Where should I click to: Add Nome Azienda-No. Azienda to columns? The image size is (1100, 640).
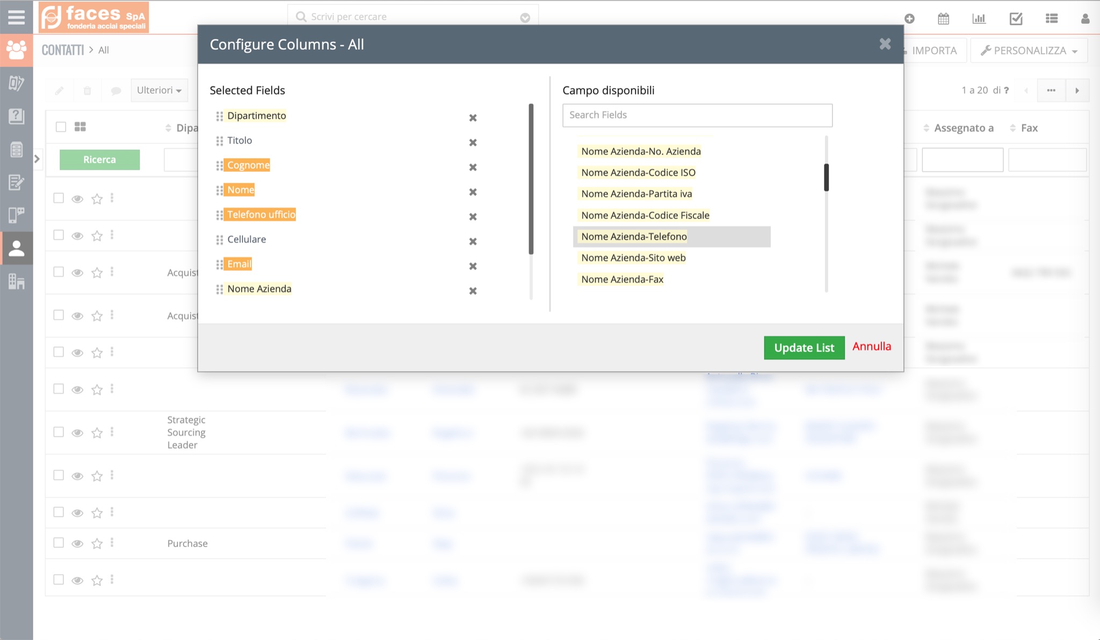pos(641,151)
